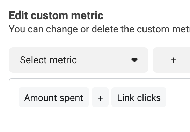Select the Link clicks formula chip
Screen dimensions: 190x132
(139, 97)
